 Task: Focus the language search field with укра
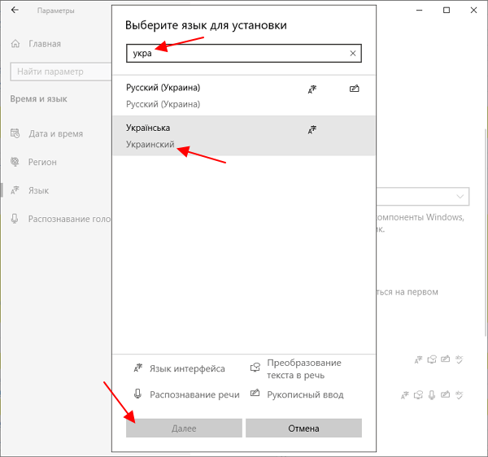click(x=244, y=54)
